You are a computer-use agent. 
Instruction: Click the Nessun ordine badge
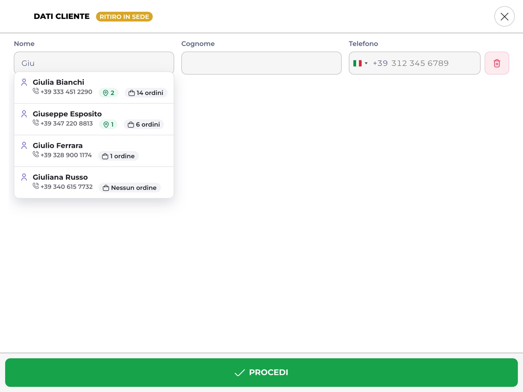point(130,188)
